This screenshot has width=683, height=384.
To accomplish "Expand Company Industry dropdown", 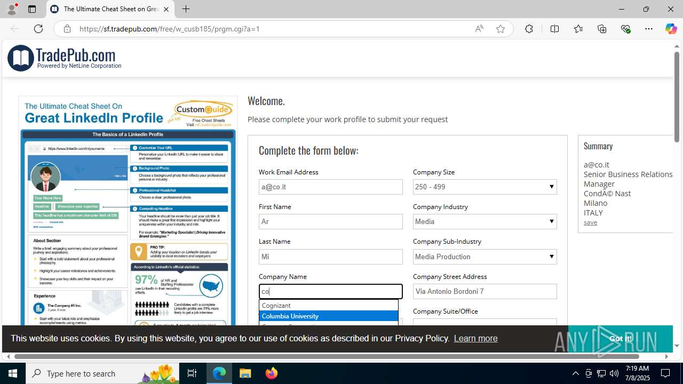I will 485,221.
